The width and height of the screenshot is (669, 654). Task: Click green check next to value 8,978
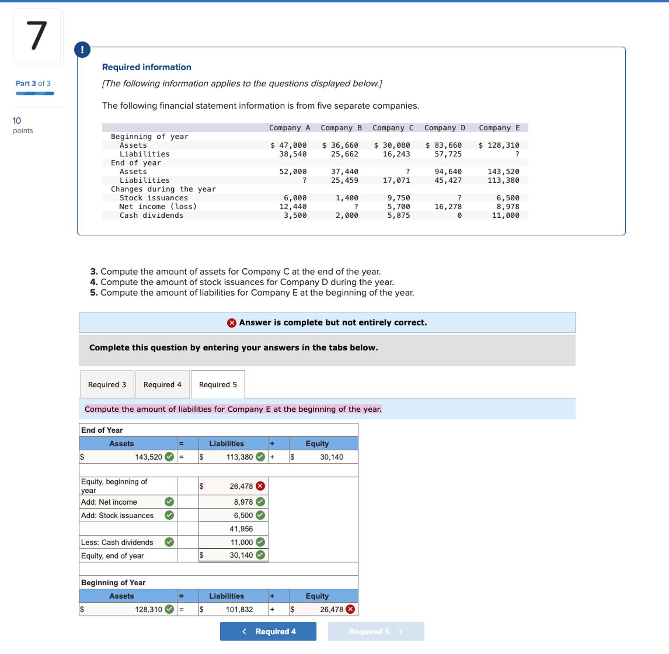point(261,502)
